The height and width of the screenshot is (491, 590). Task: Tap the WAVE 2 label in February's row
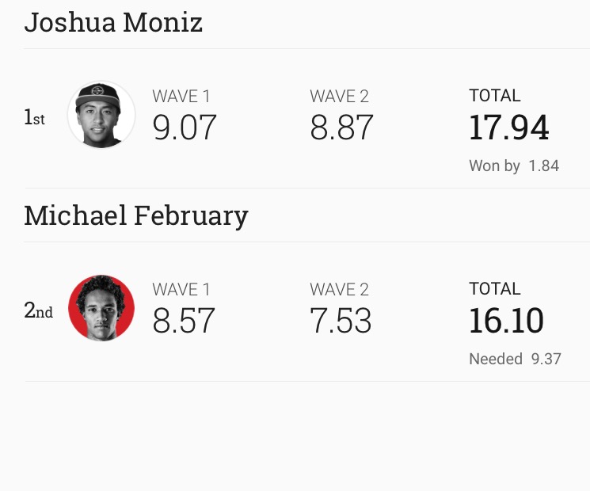click(x=339, y=289)
